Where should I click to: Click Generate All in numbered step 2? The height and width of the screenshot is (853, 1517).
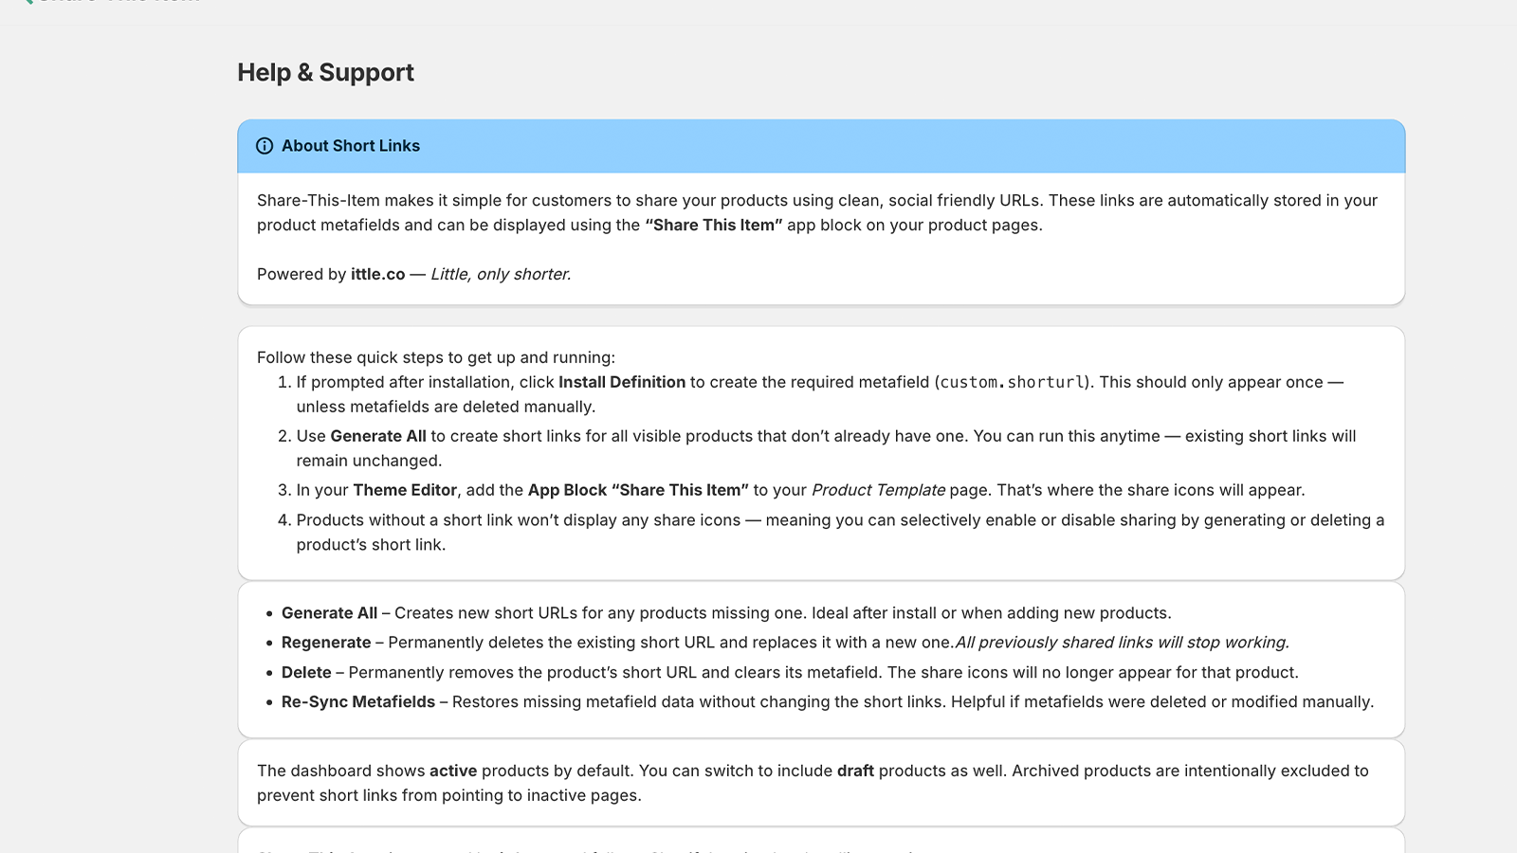377,436
